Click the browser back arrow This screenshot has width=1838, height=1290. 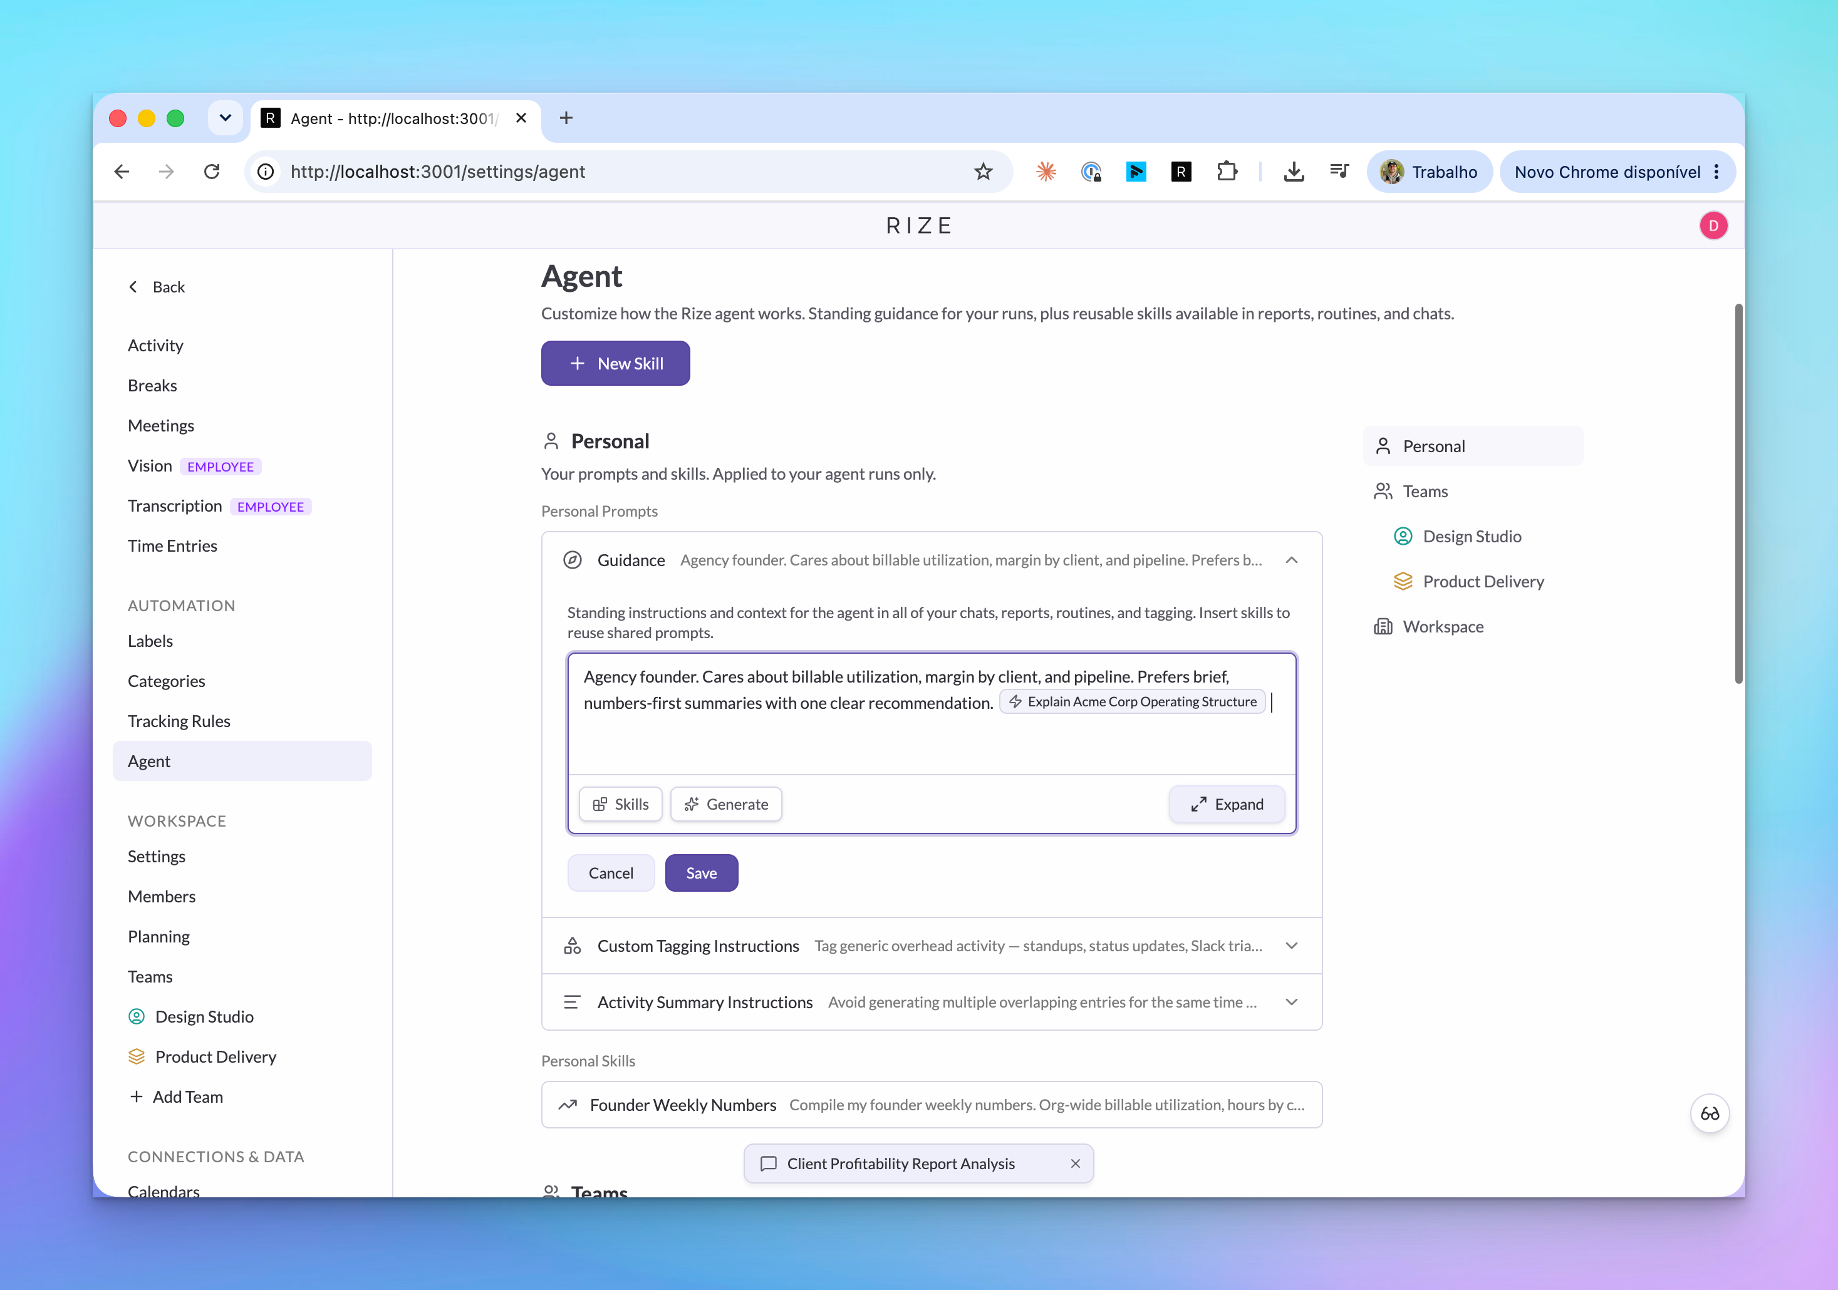point(122,171)
